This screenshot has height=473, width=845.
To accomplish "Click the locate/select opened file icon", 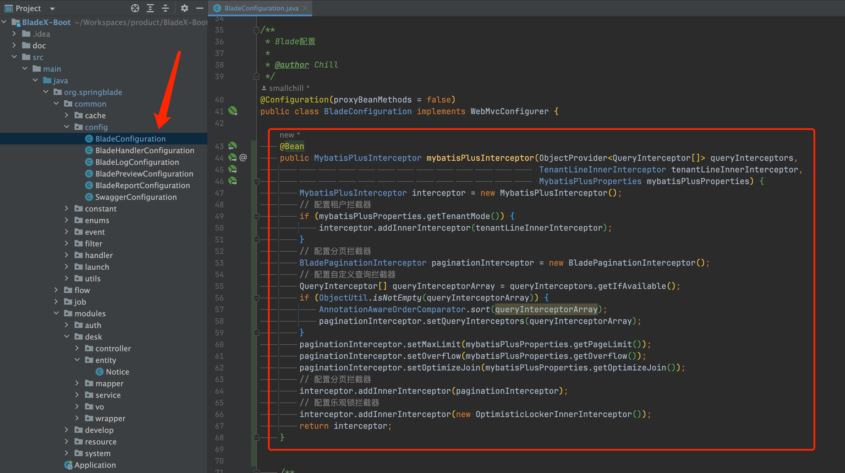I will (x=135, y=8).
